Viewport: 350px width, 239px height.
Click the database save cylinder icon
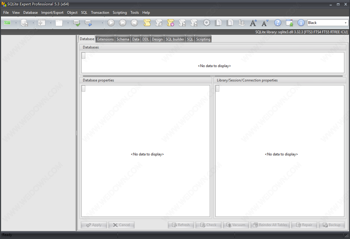coord(24,23)
